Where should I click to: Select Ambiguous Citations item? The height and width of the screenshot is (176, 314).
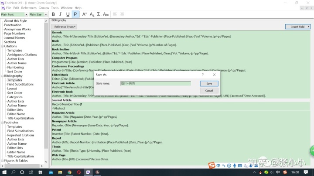(22, 55)
